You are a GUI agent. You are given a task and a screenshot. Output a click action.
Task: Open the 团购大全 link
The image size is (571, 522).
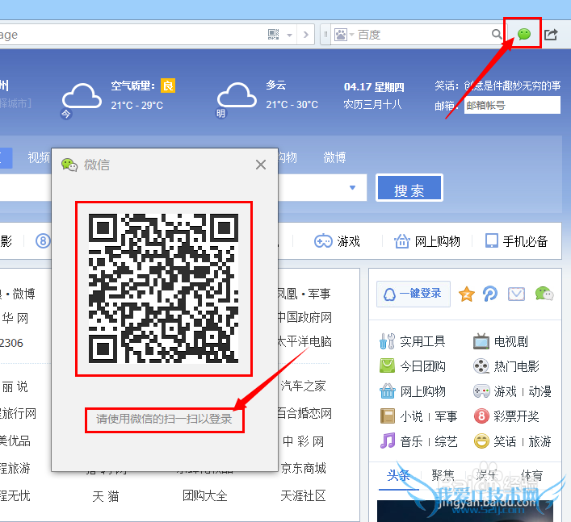(205, 496)
